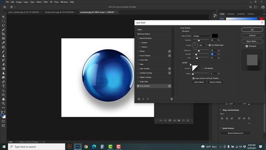Switch to the Gradients panel tab
This screenshot has width=266, height=150.
click(241, 14)
